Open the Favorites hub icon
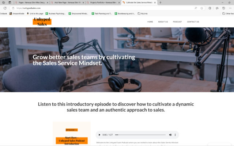Screen dimensions: 234x146 coord(217,8)
